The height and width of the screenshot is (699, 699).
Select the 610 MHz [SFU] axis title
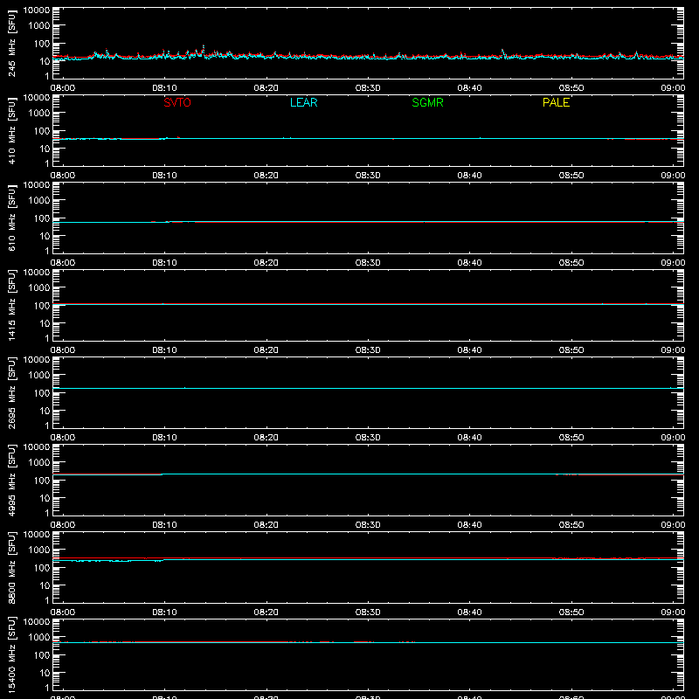12,218
